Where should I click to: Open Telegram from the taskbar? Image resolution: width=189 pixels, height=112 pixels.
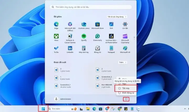tap(107, 109)
